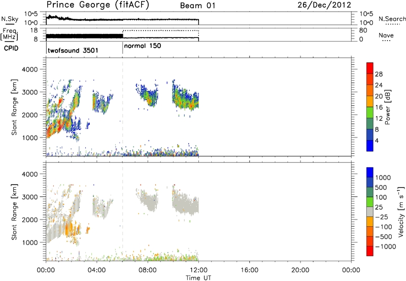Click the gray band of the velocity color bar
Screen dimensions: 406x281
pyautogui.click(x=370, y=212)
